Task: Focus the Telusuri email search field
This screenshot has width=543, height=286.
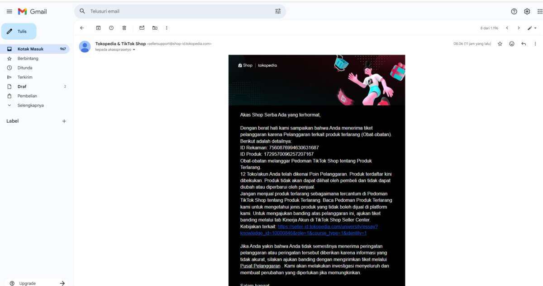Action: (181, 11)
